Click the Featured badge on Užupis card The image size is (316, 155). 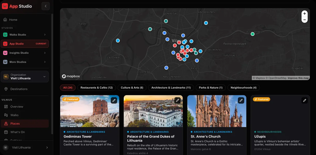pyautogui.click(x=261, y=99)
